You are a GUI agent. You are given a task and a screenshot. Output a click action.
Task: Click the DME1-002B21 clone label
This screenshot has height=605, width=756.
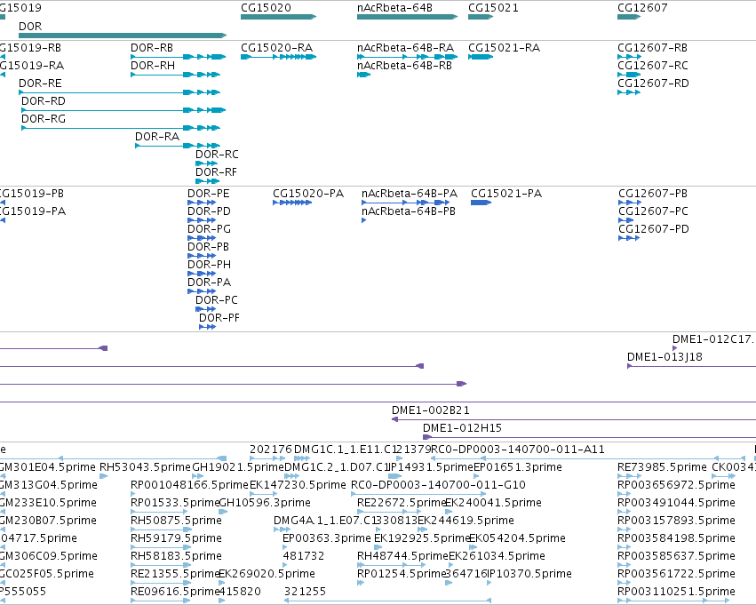431,410
